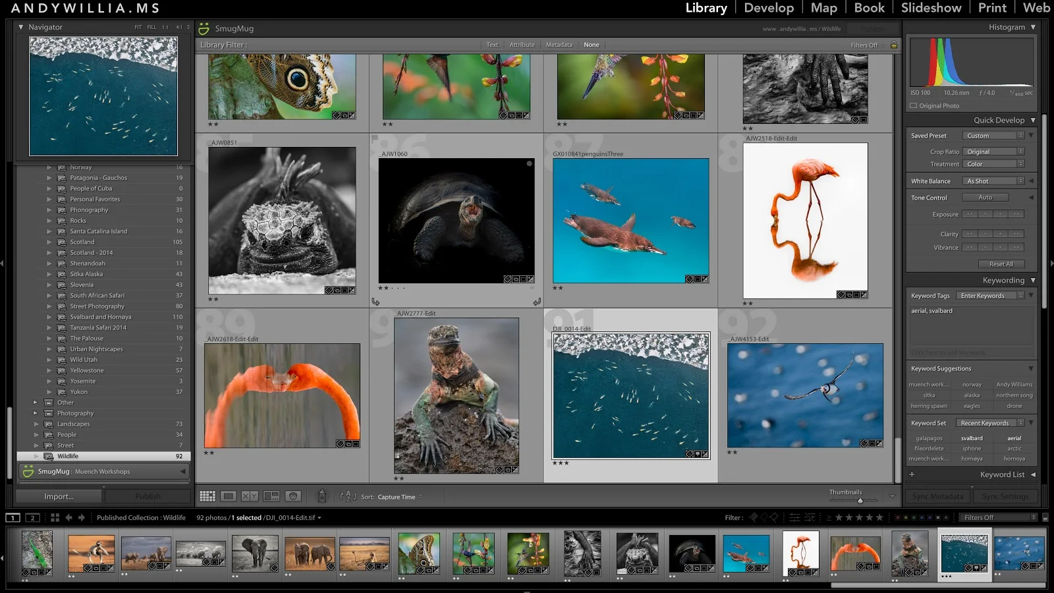
Task: Select the puffin AJW4153-Edit thumbnail
Action: pyautogui.click(x=805, y=395)
